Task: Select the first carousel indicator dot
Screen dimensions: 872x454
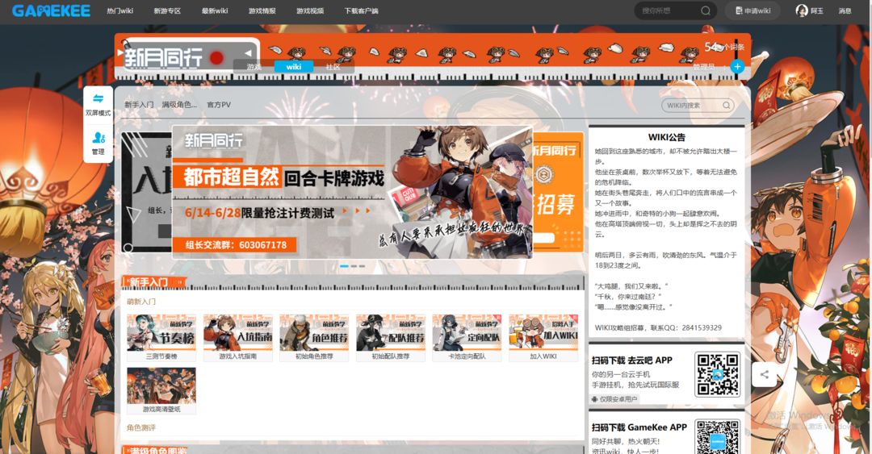Action: 344,266
